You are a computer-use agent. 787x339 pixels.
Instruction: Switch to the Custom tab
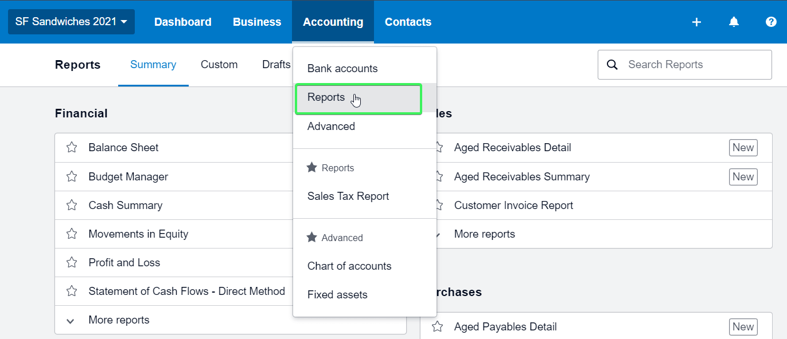[x=219, y=64]
